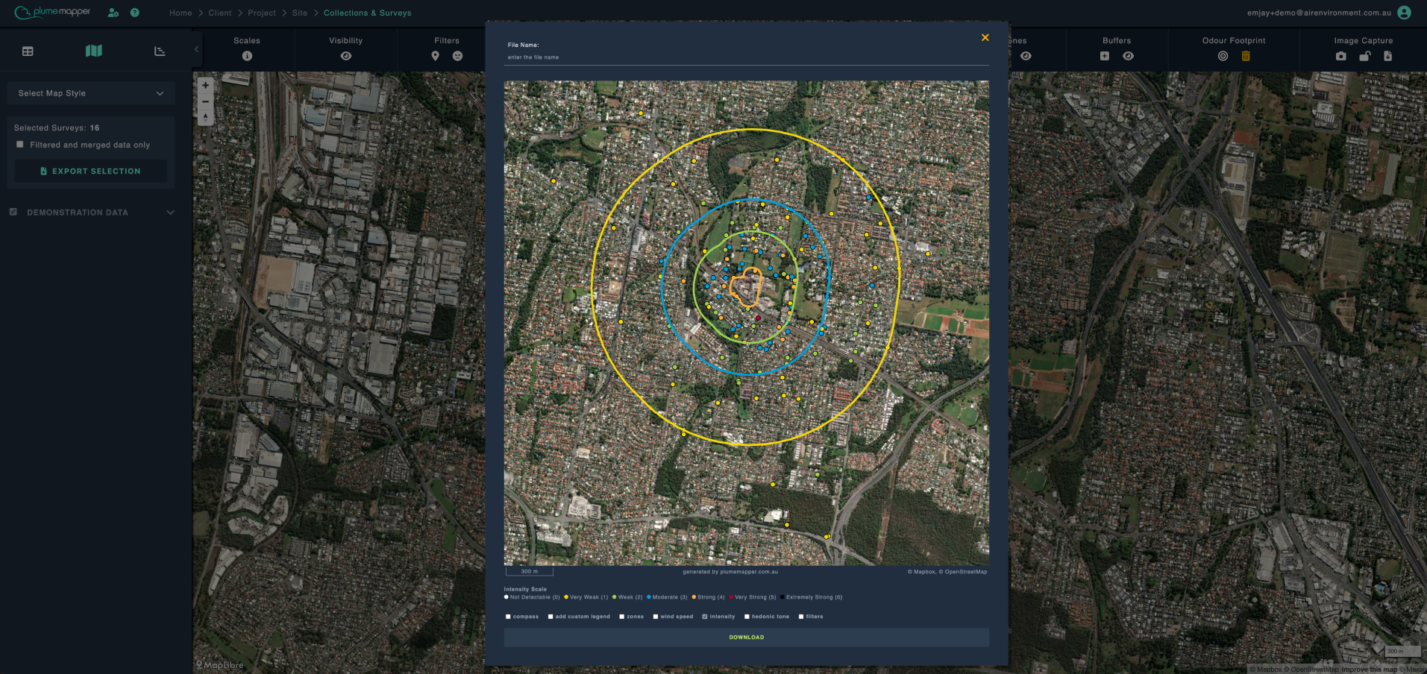Enable the zones checkbox
1427x674 pixels.
point(621,617)
